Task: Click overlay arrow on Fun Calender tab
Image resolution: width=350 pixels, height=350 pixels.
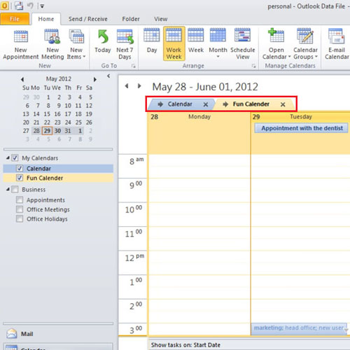Action: tap(225, 104)
